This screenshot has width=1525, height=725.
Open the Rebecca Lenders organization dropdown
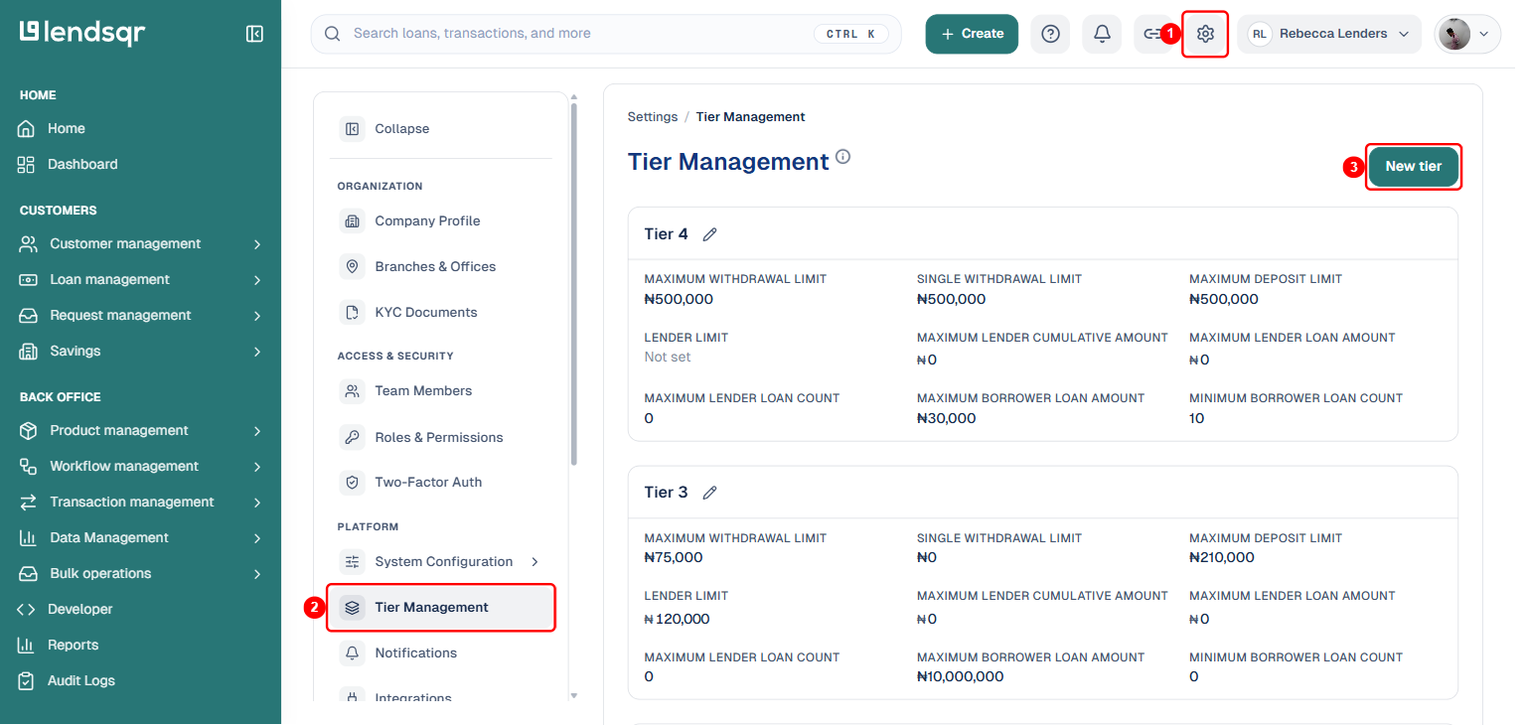(1329, 34)
